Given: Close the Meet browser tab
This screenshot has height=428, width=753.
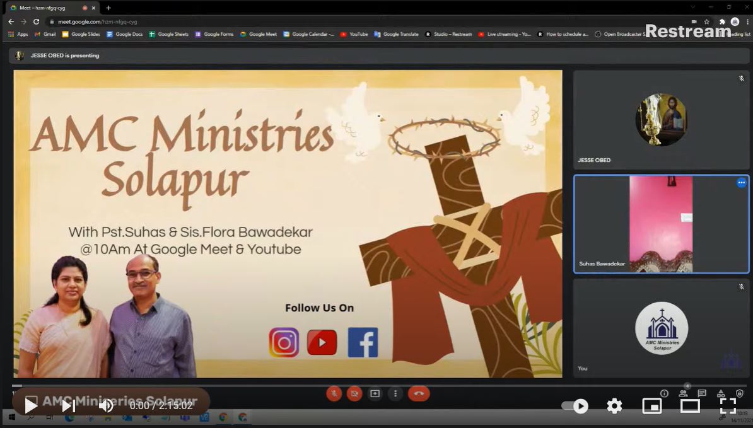Looking at the screenshot, I should [x=93, y=8].
